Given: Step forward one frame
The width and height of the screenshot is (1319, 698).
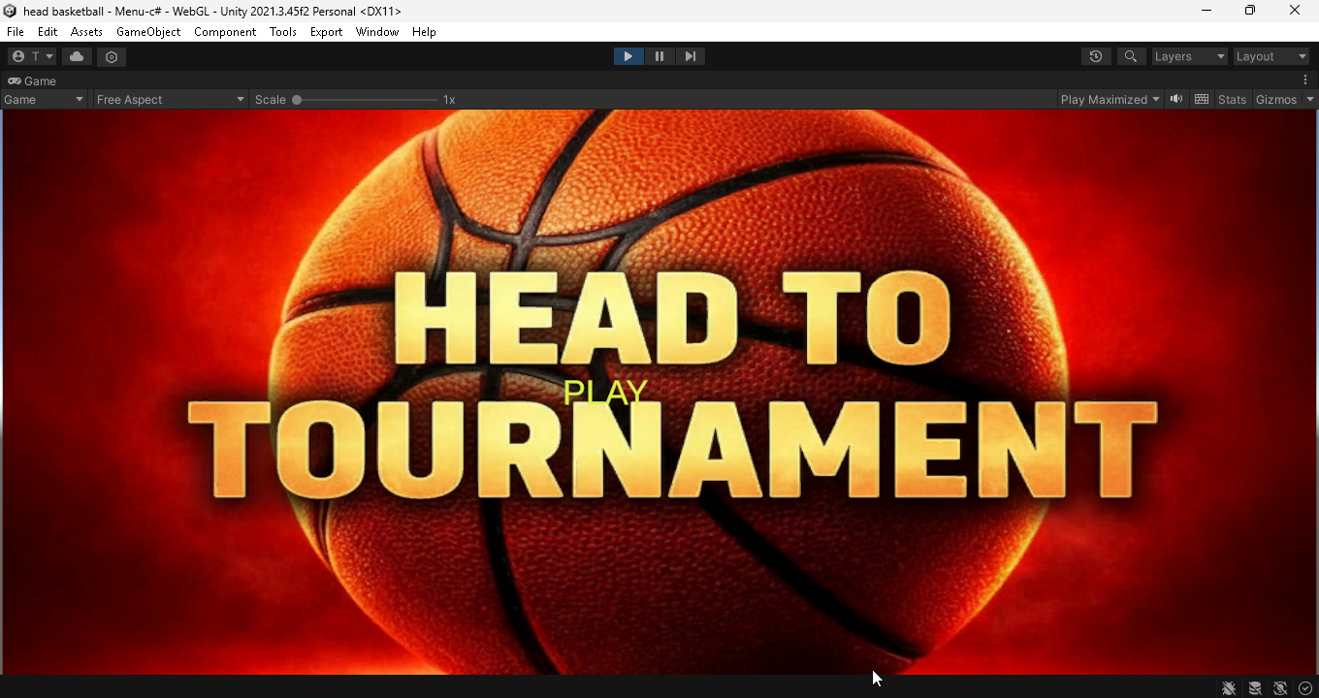Looking at the screenshot, I should pyautogui.click(x=691, y=56).
